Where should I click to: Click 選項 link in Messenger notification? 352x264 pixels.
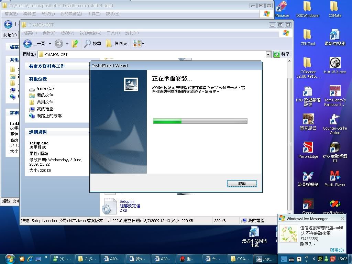coord(337,250)
